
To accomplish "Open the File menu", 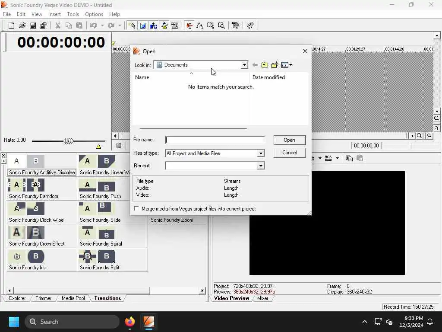I will [x=7, y=14].
